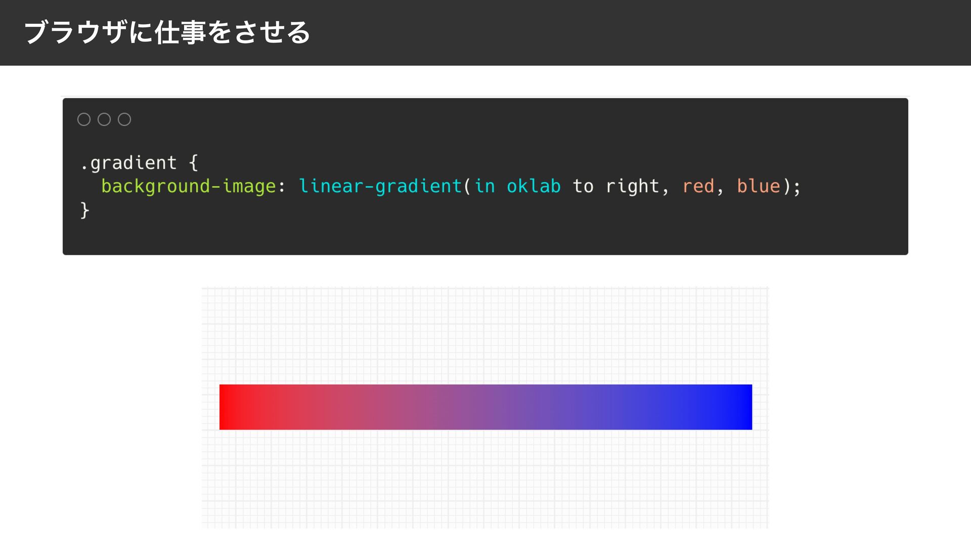This screenshot has width=971, height=546.
Task: Click the third circle in code window
Action: point(124,119)
